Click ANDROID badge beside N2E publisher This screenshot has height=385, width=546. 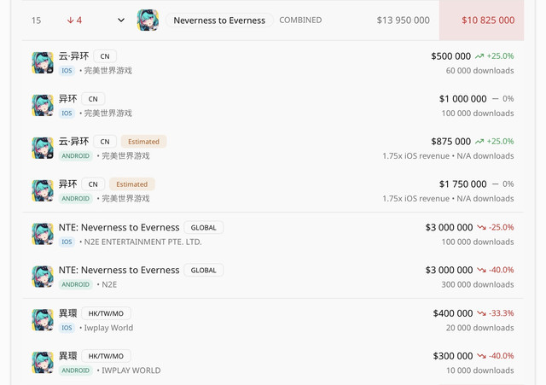[76, 284]
